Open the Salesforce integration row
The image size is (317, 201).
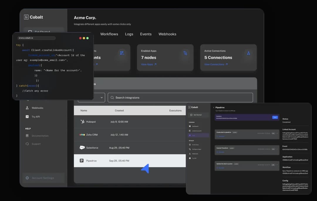(x=130, y=148)
